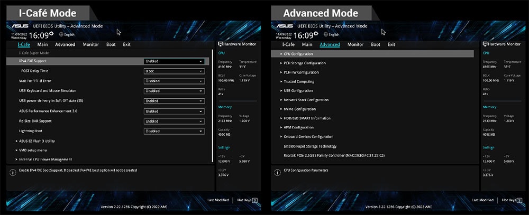Click the I-Cafe Super Mode heading
The height and width of the screenshot is (215, 529).
[34, 53]
